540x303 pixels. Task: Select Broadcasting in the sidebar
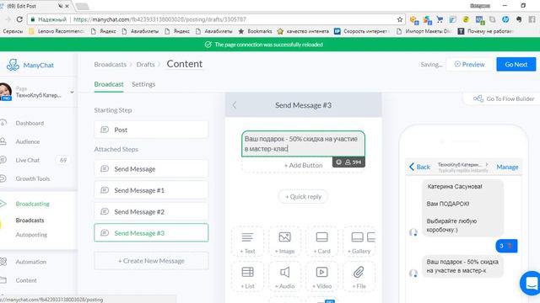click(32, 204)
